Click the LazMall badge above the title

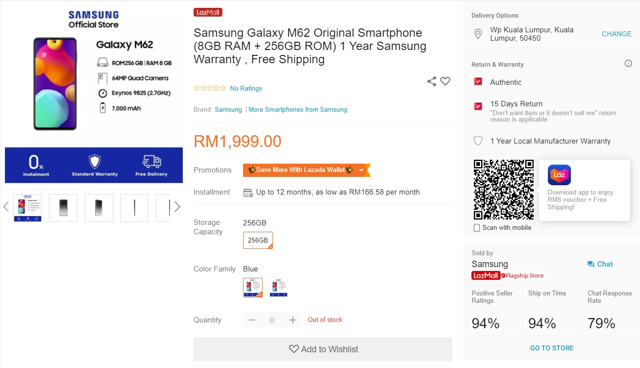point(208,12)
